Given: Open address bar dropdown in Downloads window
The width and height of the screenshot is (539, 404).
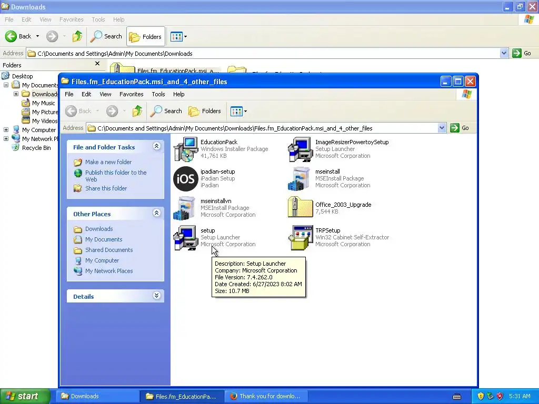Looking at the screenshot, I should 504,53.
